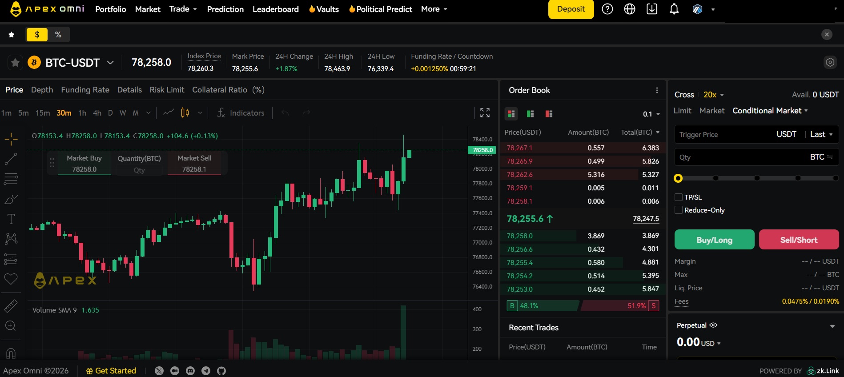Select the Limit order tab
This screenshot has height=377, width=844.
click(x=682, y=111)
